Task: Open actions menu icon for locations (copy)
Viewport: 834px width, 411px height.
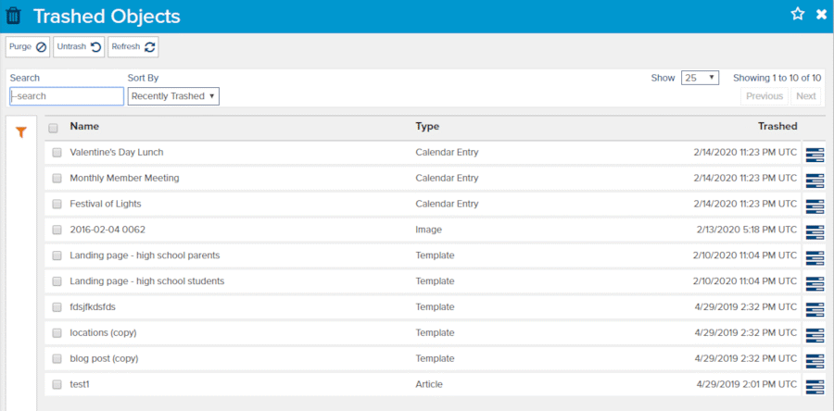Action: (815, 335)
